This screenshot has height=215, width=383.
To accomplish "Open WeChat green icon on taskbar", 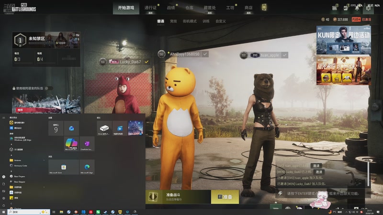I will (x=98, y=212).
